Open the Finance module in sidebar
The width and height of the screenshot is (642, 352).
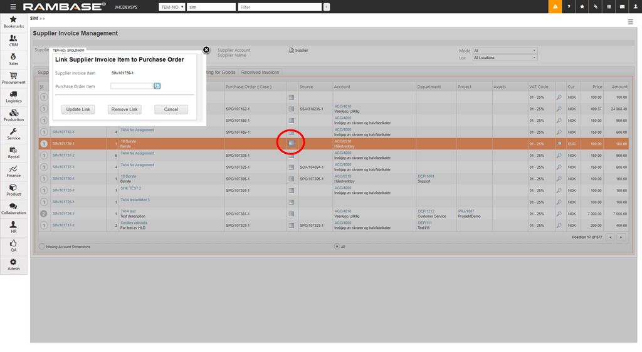coord(13,170)
